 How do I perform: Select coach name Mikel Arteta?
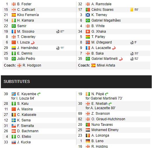click(x=106, y=65)
